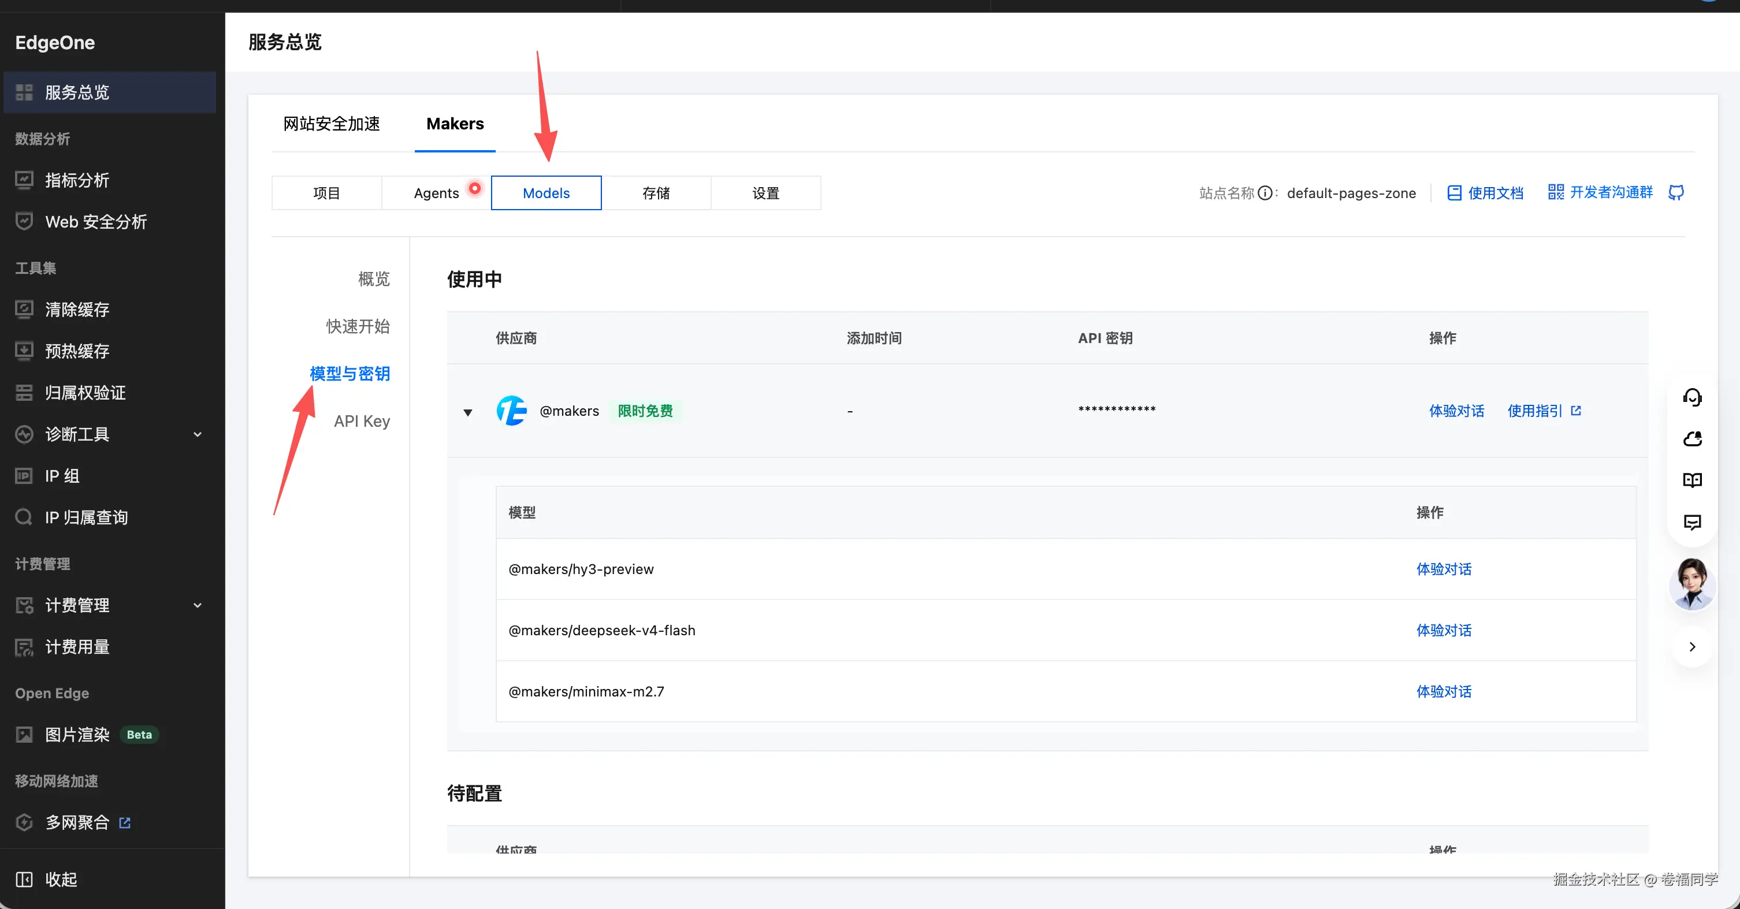Click the 清除缓存 icon

click(x=24, y=310)
